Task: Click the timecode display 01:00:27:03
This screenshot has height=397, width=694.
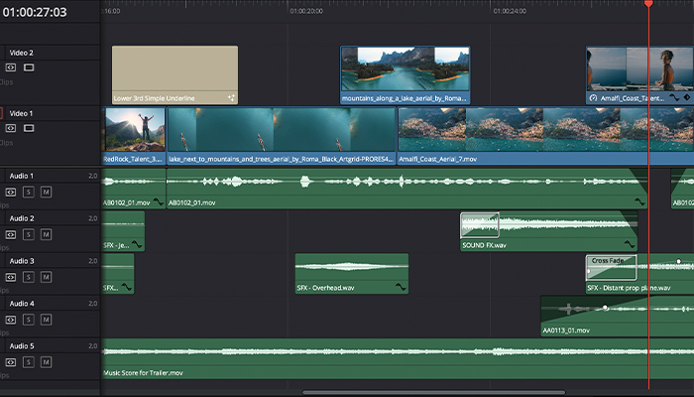Action: point(35,12)
